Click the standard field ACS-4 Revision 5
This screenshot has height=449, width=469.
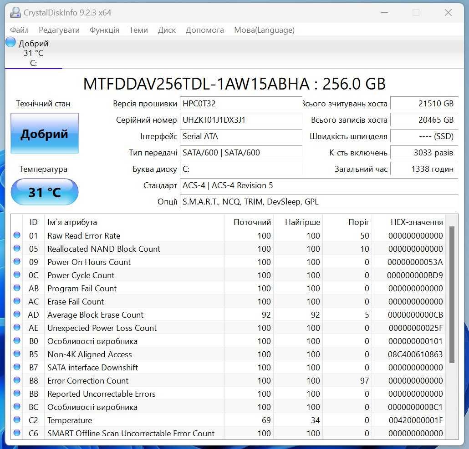[x=319, y=185]
